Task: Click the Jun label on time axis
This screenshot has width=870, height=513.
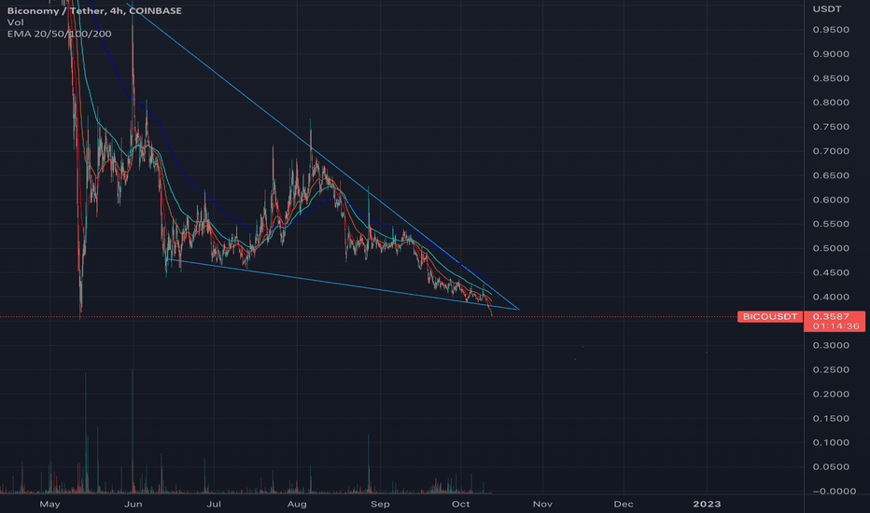Action: pyautogui.click(x=133, y=504)
